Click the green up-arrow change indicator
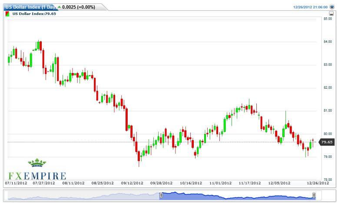Screen dimensions: 338x203 click(60, 7)
